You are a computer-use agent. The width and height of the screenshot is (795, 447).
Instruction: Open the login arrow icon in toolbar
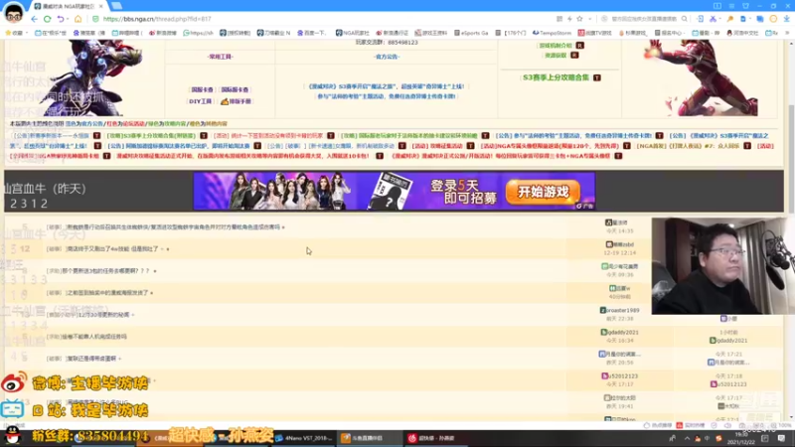[x=701, y=19]
